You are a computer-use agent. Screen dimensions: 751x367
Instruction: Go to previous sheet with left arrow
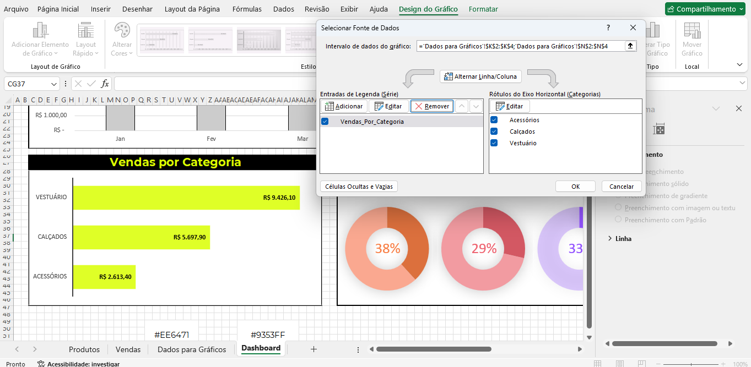click(17, 349)
